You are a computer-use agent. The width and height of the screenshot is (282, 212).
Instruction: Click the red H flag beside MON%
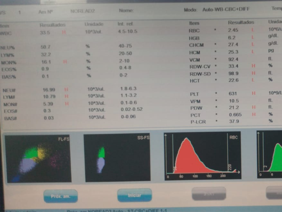click(x=65, y=62)
